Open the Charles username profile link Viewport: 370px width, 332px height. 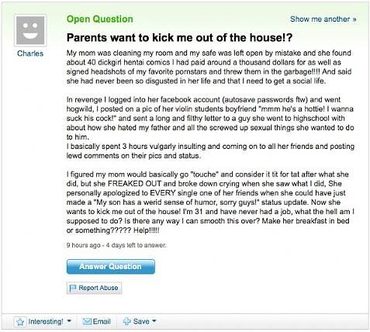tap(30, 54)
